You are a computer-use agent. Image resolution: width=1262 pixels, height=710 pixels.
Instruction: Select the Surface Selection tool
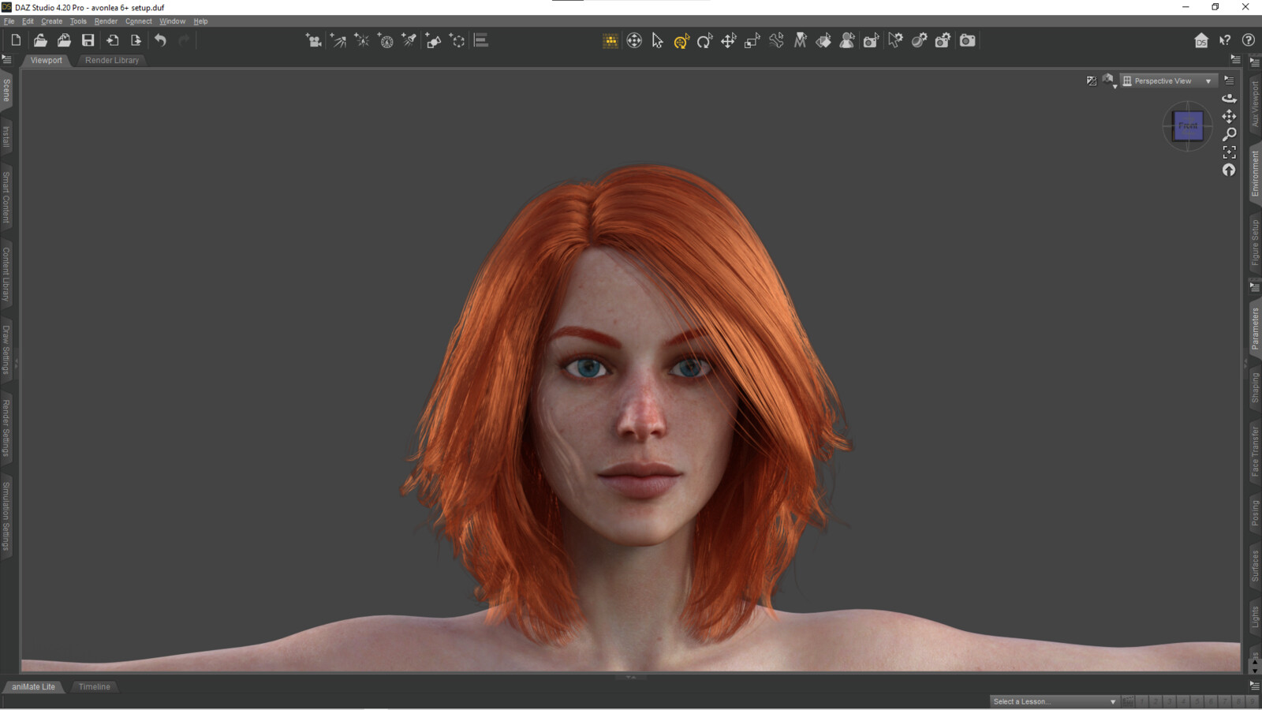coord(823,41)
